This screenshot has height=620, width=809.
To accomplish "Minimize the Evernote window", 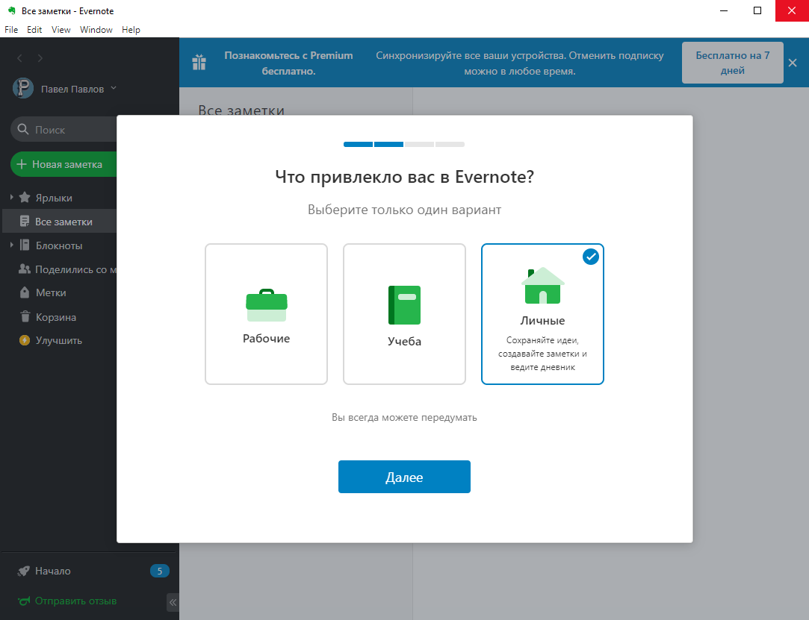I will click(x=724, y=10).
